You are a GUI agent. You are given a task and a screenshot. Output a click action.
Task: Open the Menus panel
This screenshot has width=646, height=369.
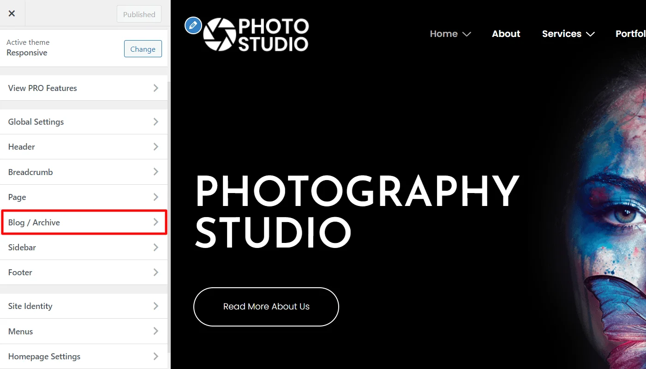pos(84,331)
